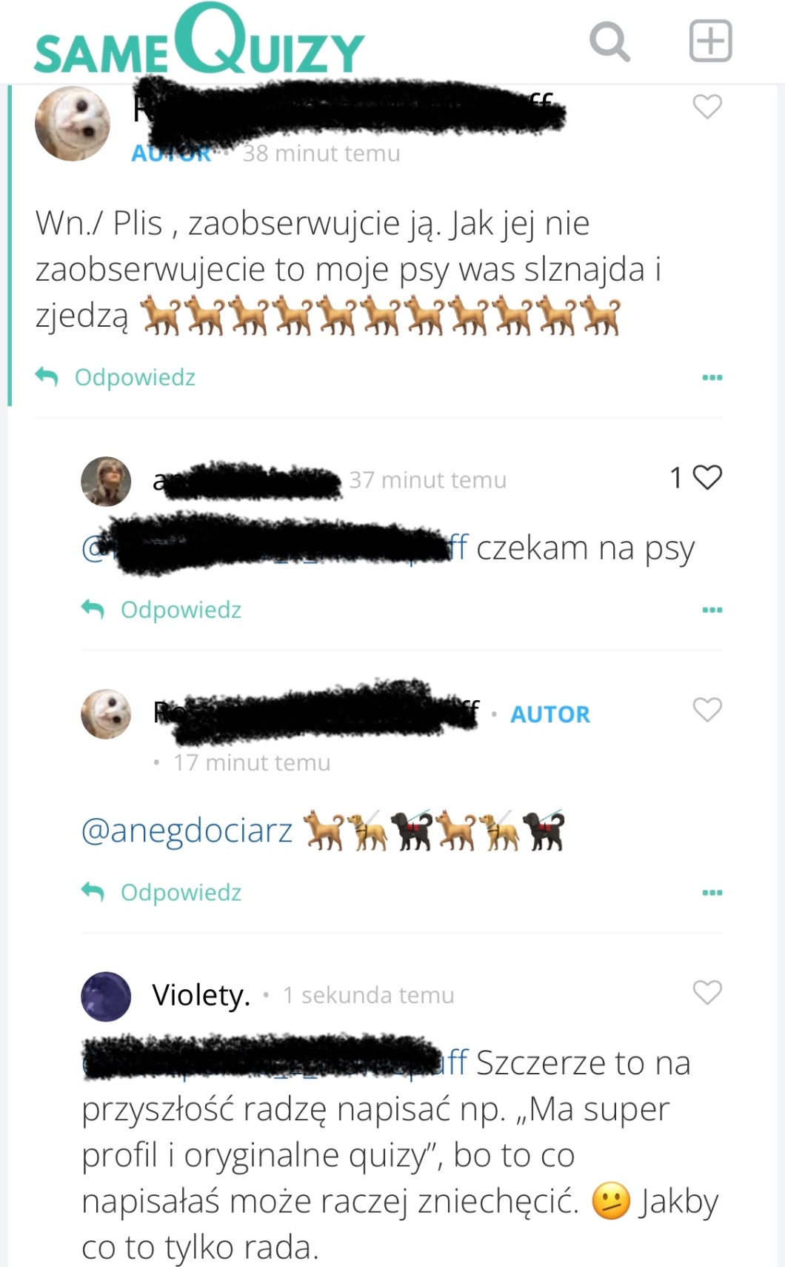
Task: Open the search magnifier icon
Action: pyautogui.click(x=609, y=41)
